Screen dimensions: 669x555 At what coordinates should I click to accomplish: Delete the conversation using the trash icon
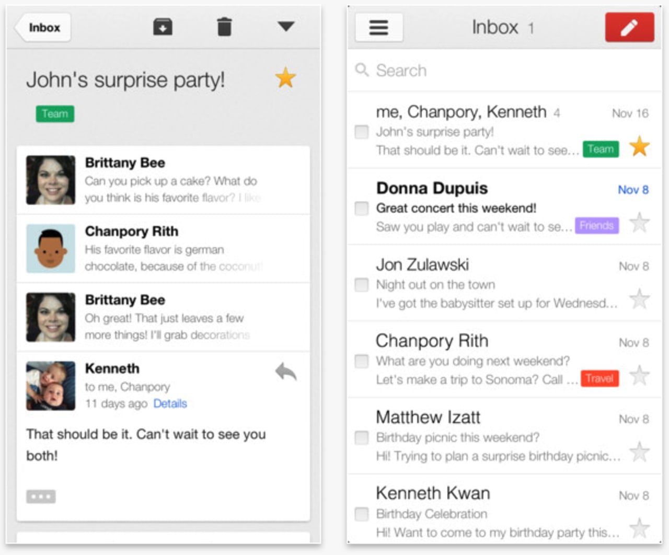tap(224, 27)
